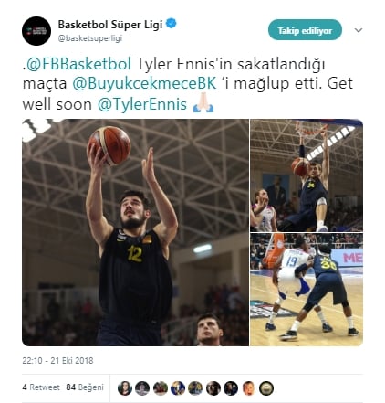Open the @BuyukcekmeceBK mention link
The image size is (385, 403).
point(144,83)
